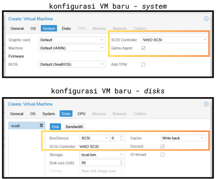Click the Network tab in bottom window
The image size is (216, 179).
click(x=119, y=114)
